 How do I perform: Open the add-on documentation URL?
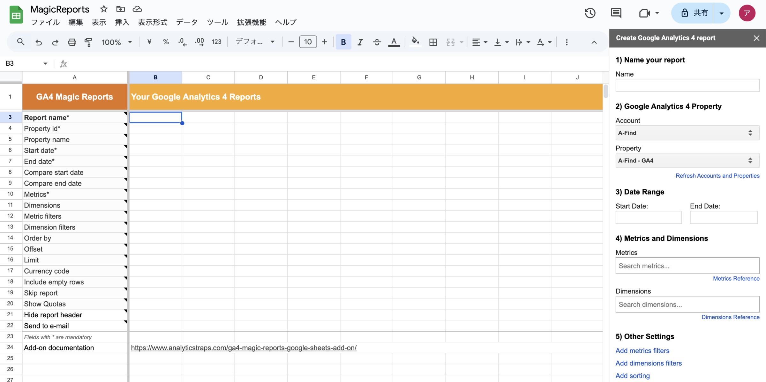coord(244,348)
